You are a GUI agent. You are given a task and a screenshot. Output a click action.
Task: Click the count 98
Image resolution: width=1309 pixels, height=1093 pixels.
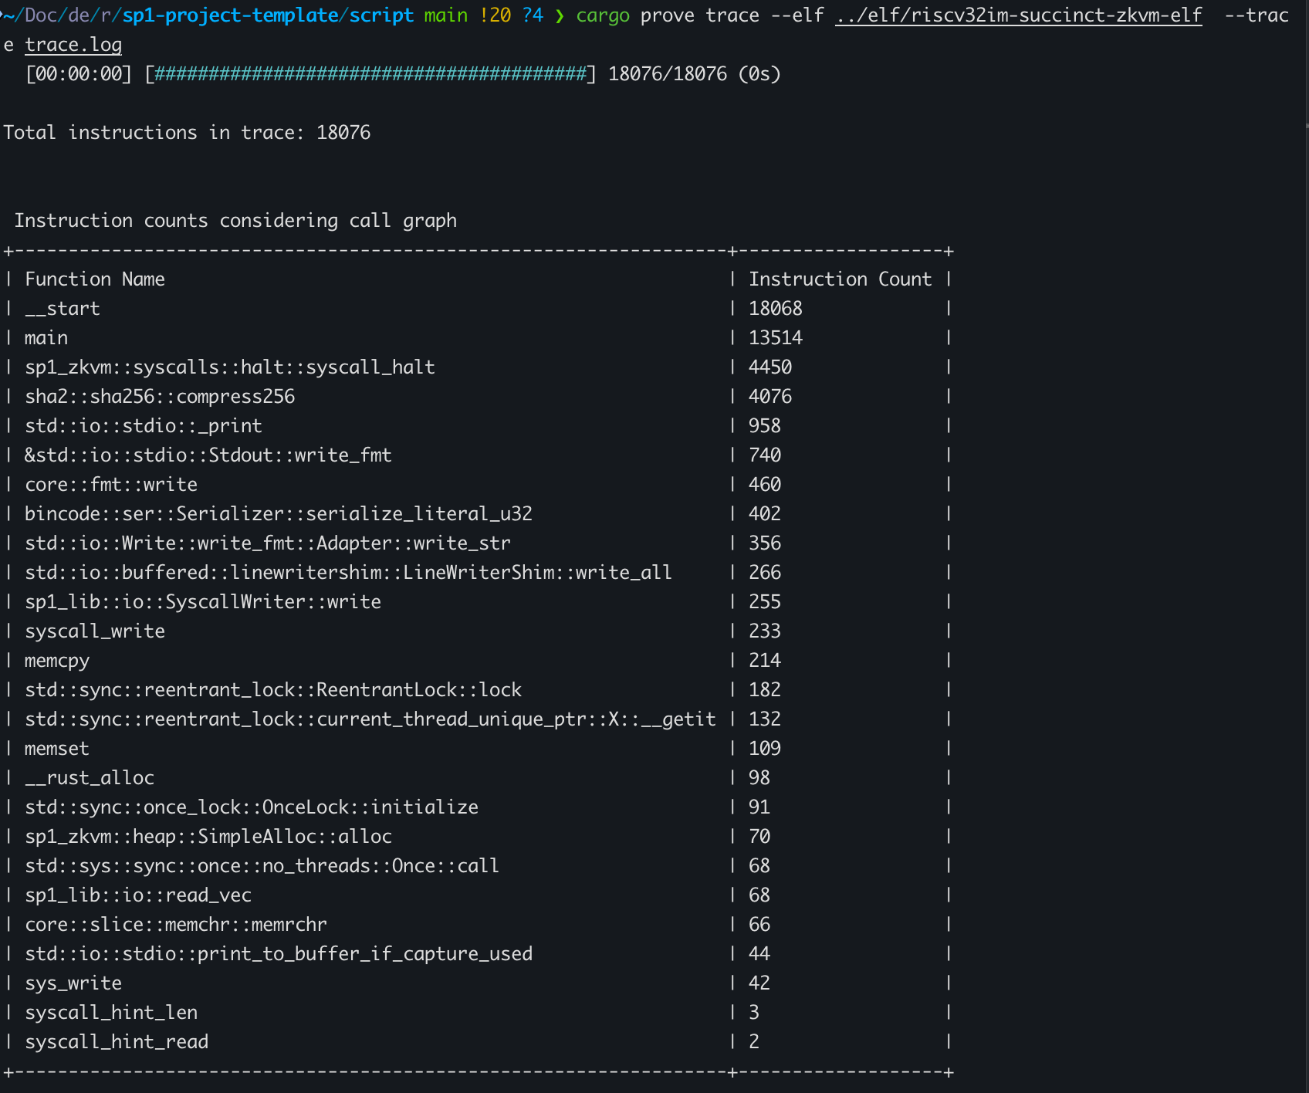[759, 778]
